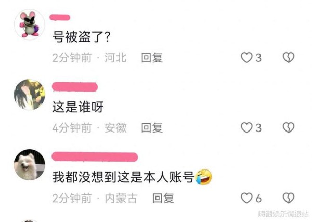The image size is (312, 222).
Task: Open the third commenter's long blurred username
Action: click(95, 156)
